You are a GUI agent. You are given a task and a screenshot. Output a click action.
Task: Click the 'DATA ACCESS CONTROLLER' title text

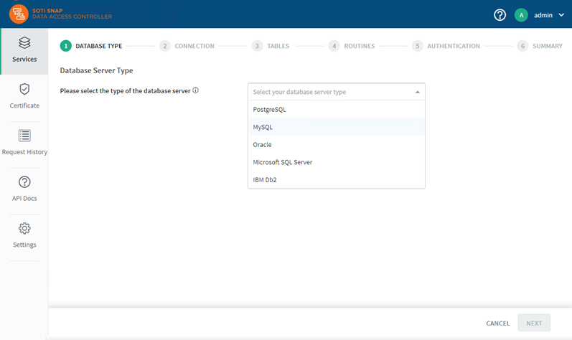[72, 16]
